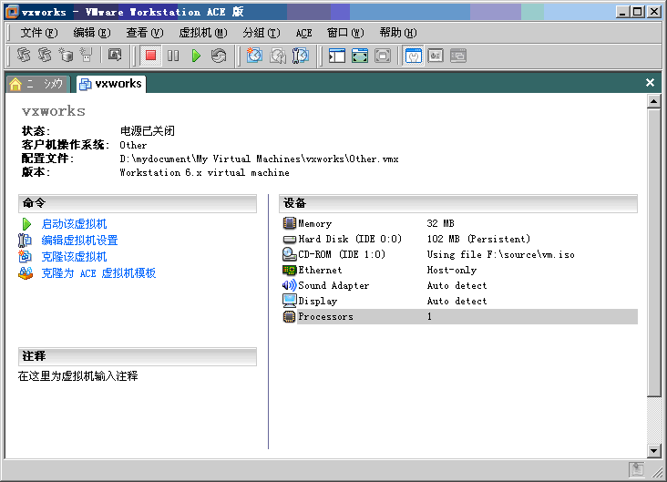Select the vxworks tab
This screenshot has height=482, width=667.
(x=111, y=84)
